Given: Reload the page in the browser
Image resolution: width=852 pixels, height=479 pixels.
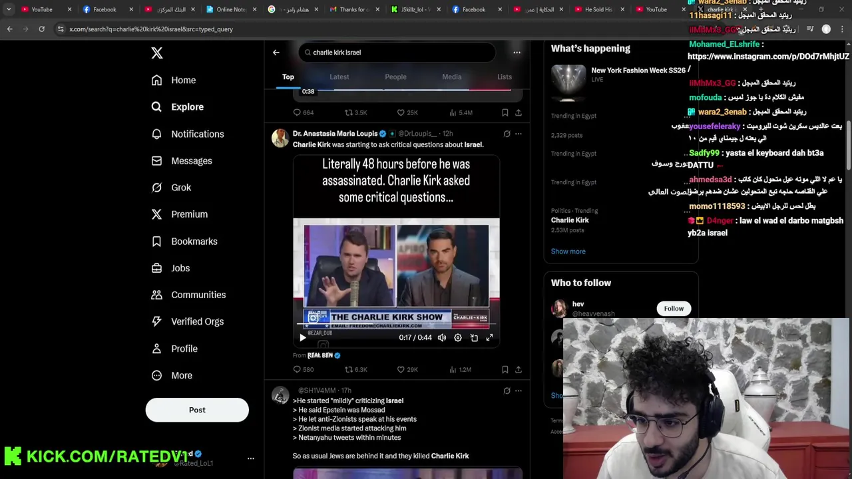Looking at the screenshot, I should [x=41, y=29].
